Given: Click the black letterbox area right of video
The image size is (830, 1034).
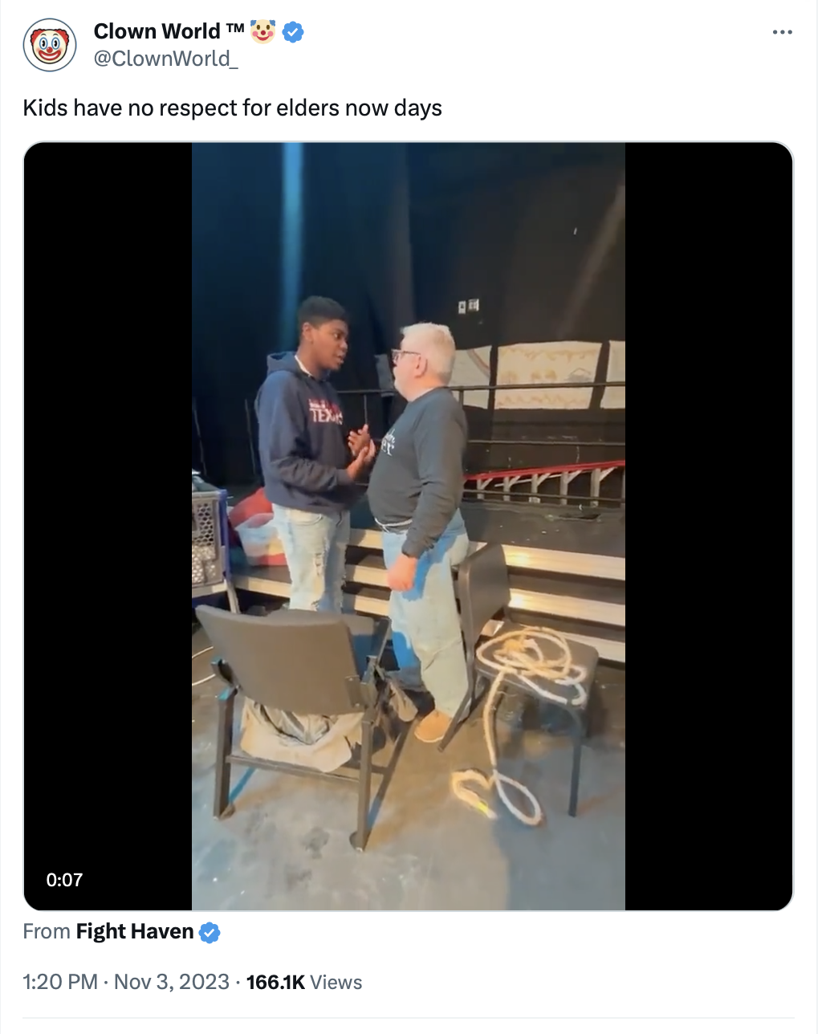Looking at the screenshot, I should (x=709, y=526).
